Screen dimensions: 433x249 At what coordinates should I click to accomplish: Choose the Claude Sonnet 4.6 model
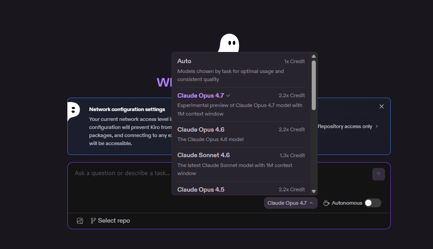coord(241,164)
